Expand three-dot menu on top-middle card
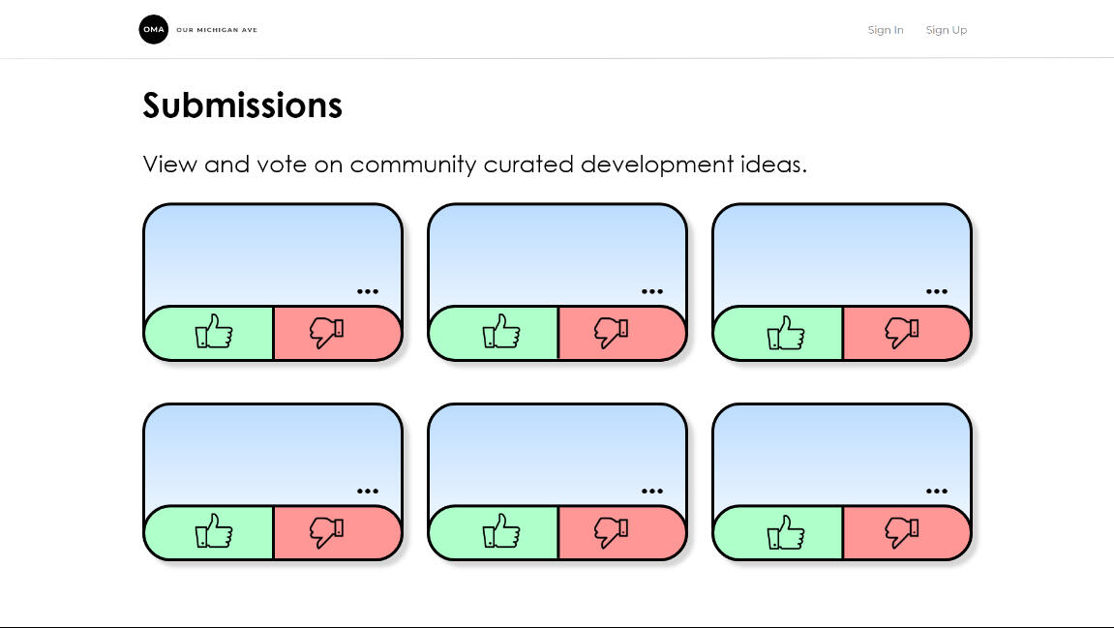 pyautogui.click(x=652, y=291)
